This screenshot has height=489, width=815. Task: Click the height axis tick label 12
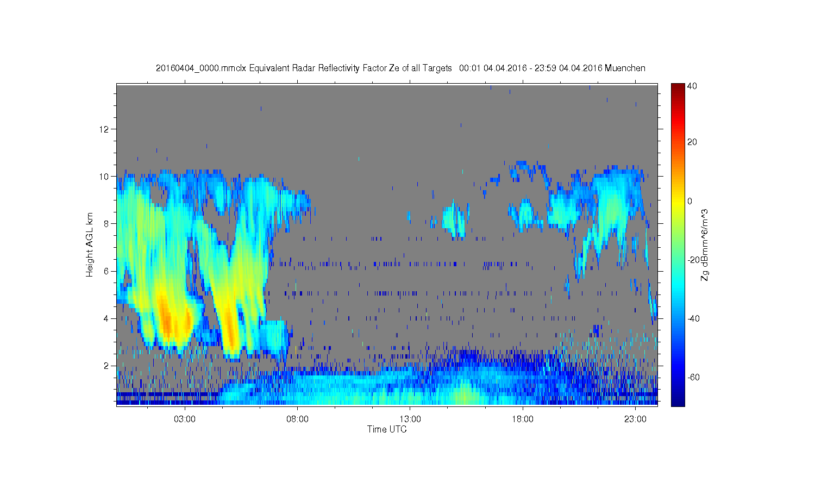point(104,129)
